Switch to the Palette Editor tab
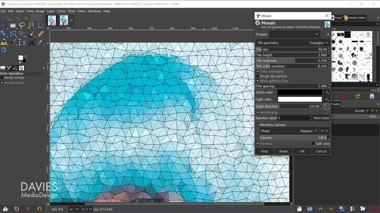 point(355,18)
